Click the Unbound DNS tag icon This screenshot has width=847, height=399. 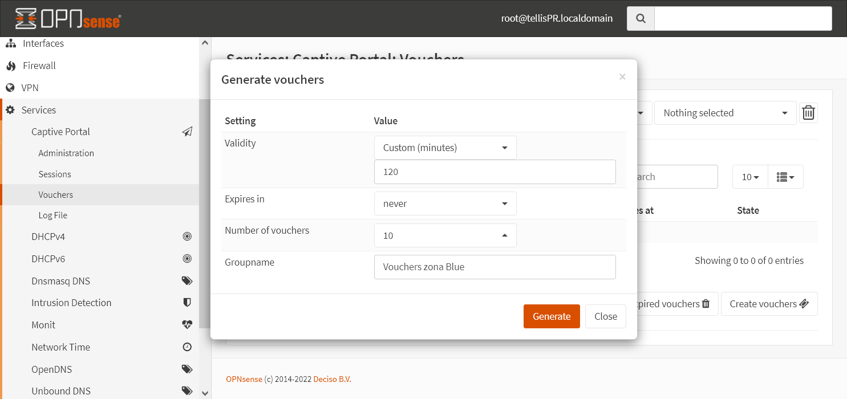pyautogui.click(x=187, y=390)
